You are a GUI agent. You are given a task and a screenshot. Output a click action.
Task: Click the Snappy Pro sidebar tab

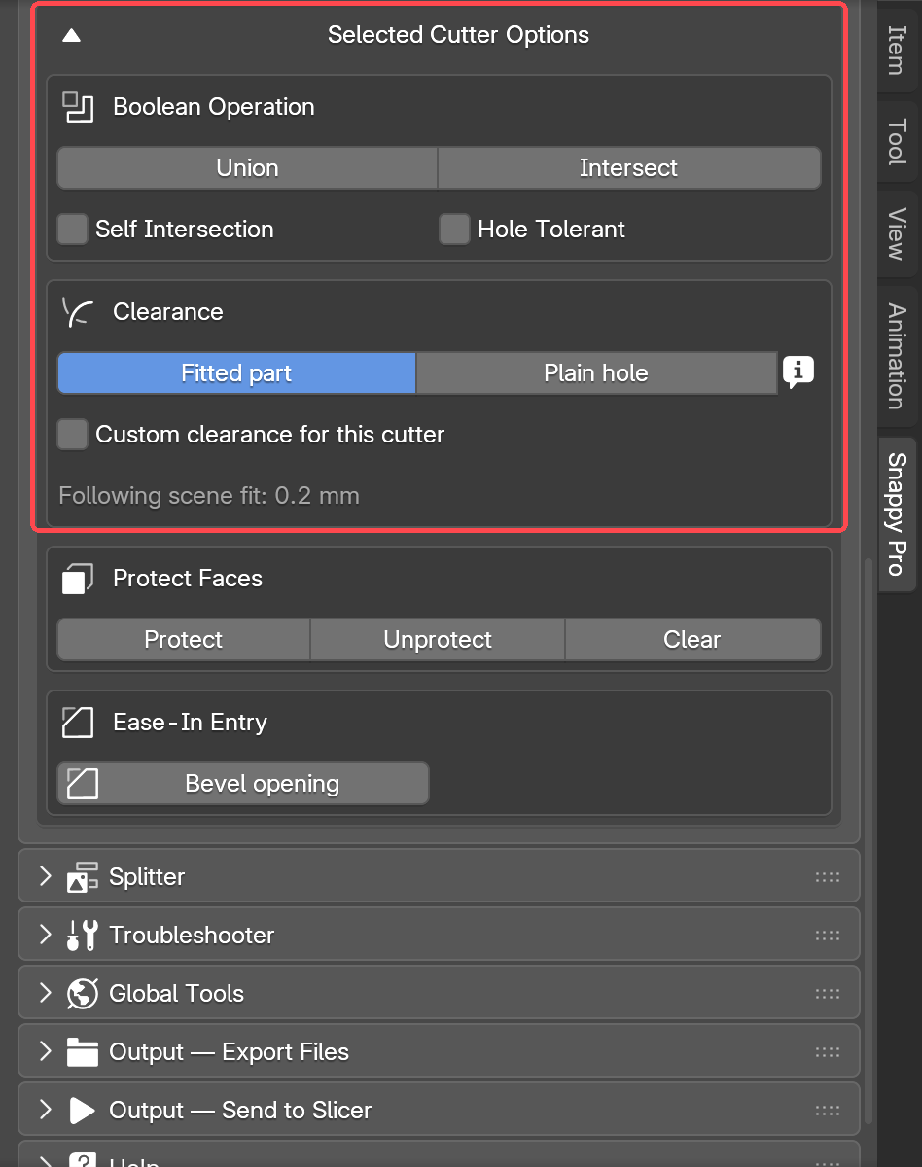897,513
